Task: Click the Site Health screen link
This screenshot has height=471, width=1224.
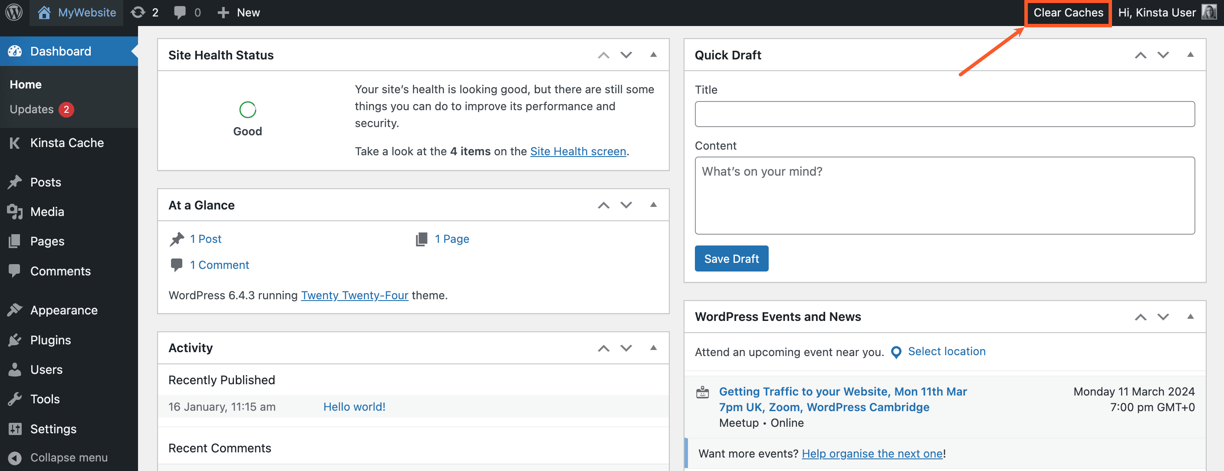Action: [x=578, y=150]
